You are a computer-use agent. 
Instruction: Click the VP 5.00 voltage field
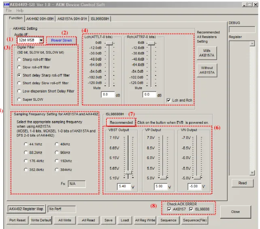161,186
